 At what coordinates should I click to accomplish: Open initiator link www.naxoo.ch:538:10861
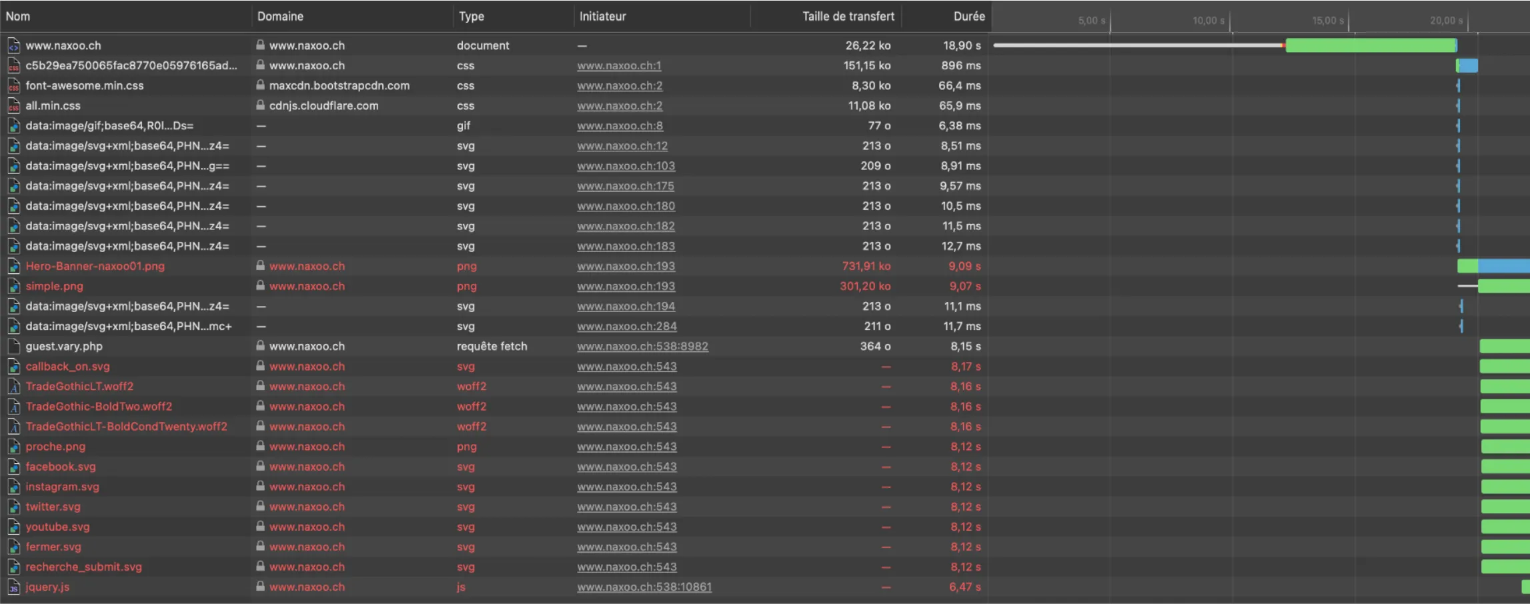coord(644,587)
